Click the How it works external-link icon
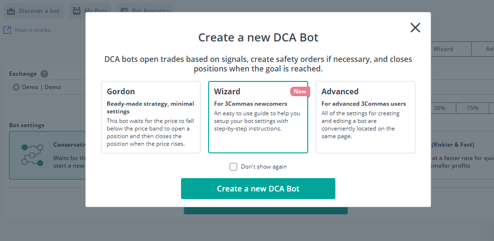The width and height of the screenshot is (494, 241). (7, 30)
